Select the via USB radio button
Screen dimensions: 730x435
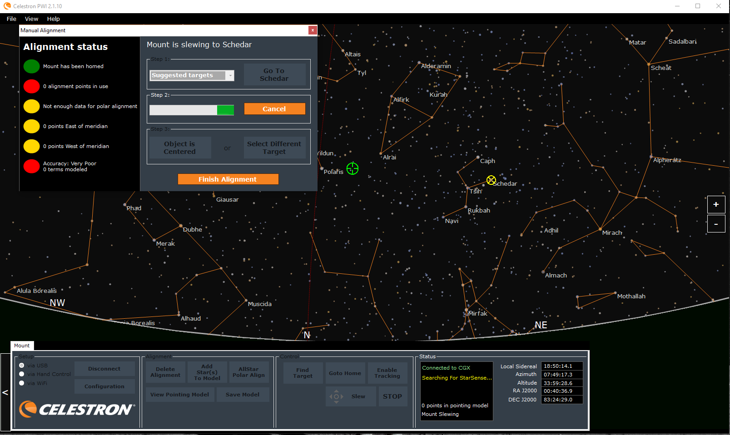[x=22, y=366]
